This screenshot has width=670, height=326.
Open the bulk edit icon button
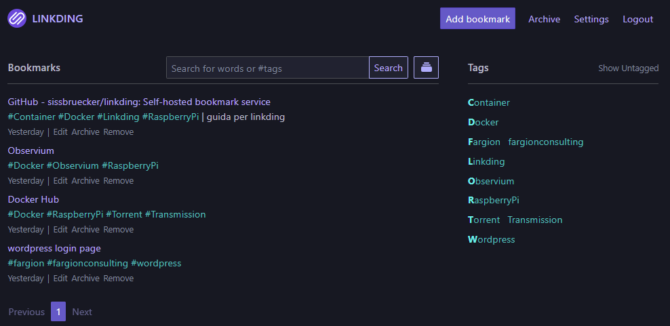coord(426,68)
